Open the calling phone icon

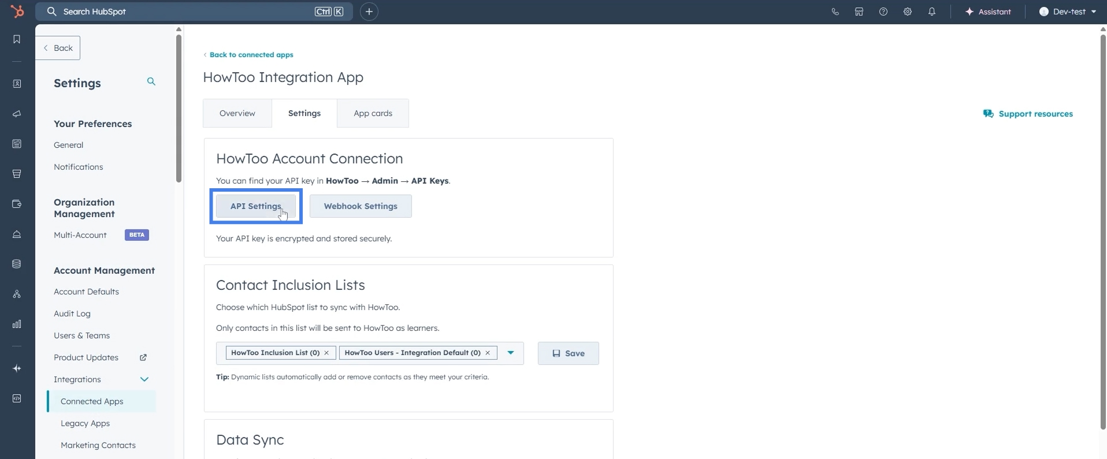click(835, 12)
